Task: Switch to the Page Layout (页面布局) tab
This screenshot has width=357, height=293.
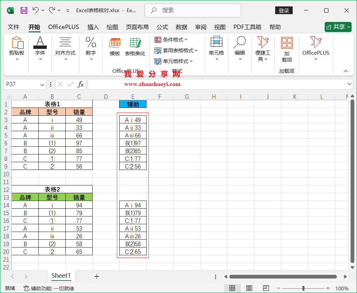Action: (x=137, y=27)
